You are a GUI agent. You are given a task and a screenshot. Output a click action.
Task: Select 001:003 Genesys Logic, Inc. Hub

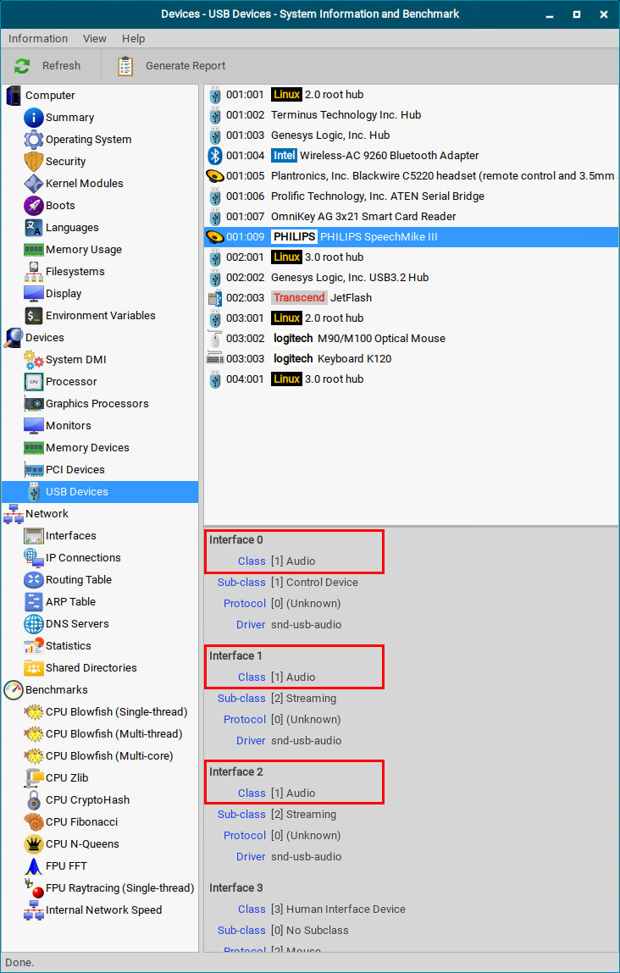[x=411, y=135]
